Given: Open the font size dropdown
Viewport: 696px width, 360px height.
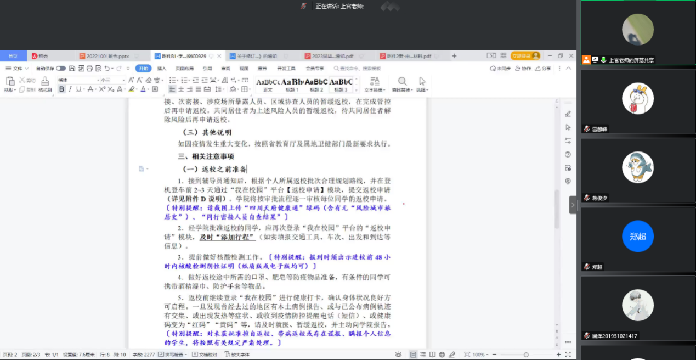Looking at the screenshot, I should tap(123, 80).
